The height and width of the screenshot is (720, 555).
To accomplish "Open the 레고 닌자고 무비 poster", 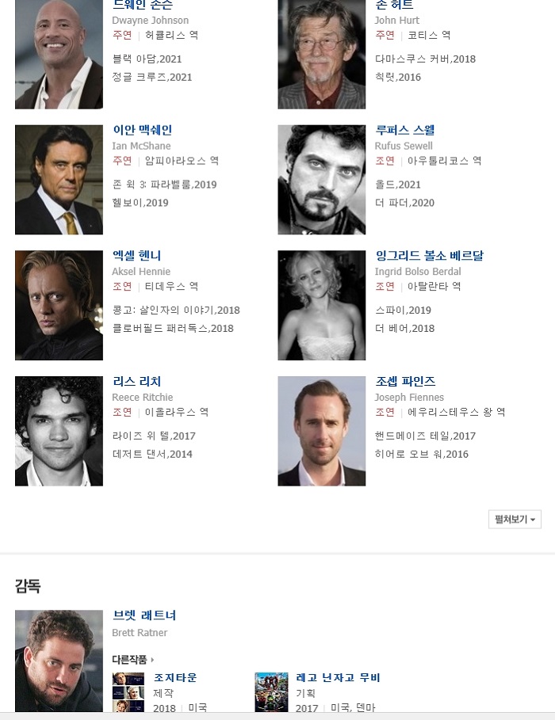I will [x=271, y=692].
